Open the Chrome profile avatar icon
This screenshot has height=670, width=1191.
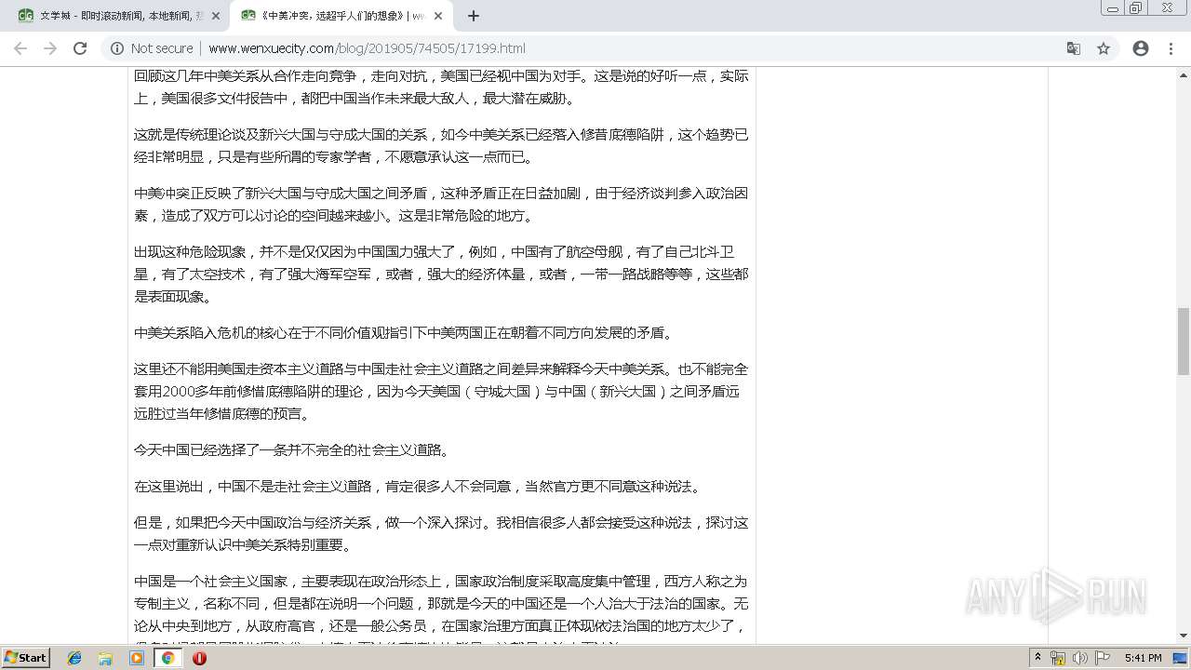[x=1141, y=48]
